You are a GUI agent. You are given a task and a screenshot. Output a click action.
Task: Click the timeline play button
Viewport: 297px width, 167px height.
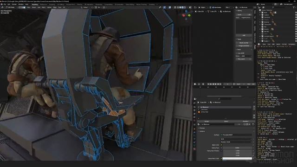click(x=215, y=84)
